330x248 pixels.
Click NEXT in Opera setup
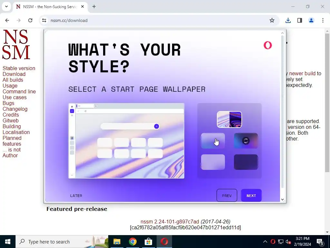(x=251, y=195)
